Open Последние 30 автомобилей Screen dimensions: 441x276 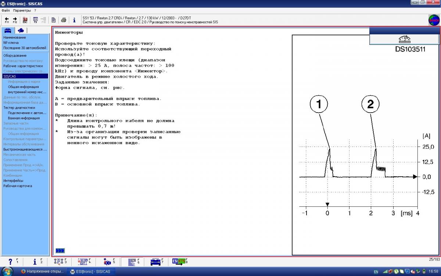pos(25,48)
